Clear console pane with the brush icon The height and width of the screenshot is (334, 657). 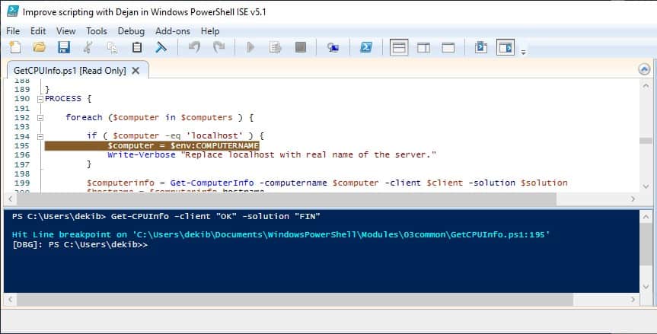(161, 47)
